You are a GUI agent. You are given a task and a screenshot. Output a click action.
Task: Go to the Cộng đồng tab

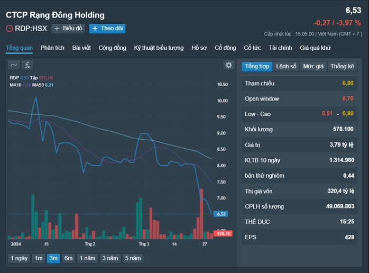coord(112,48)
